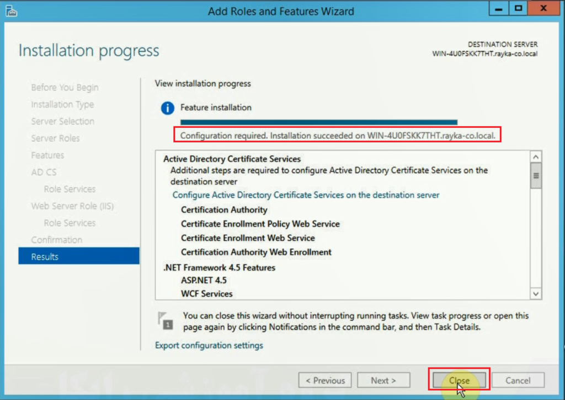Select the Results step in sidebar
This screenshot has width=565, height=400.
click(79, 256)
